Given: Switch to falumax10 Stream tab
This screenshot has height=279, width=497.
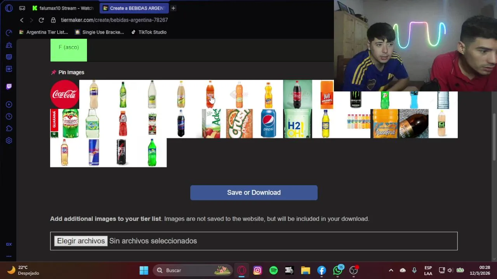Looking at the screenshot, I should 63,8.
